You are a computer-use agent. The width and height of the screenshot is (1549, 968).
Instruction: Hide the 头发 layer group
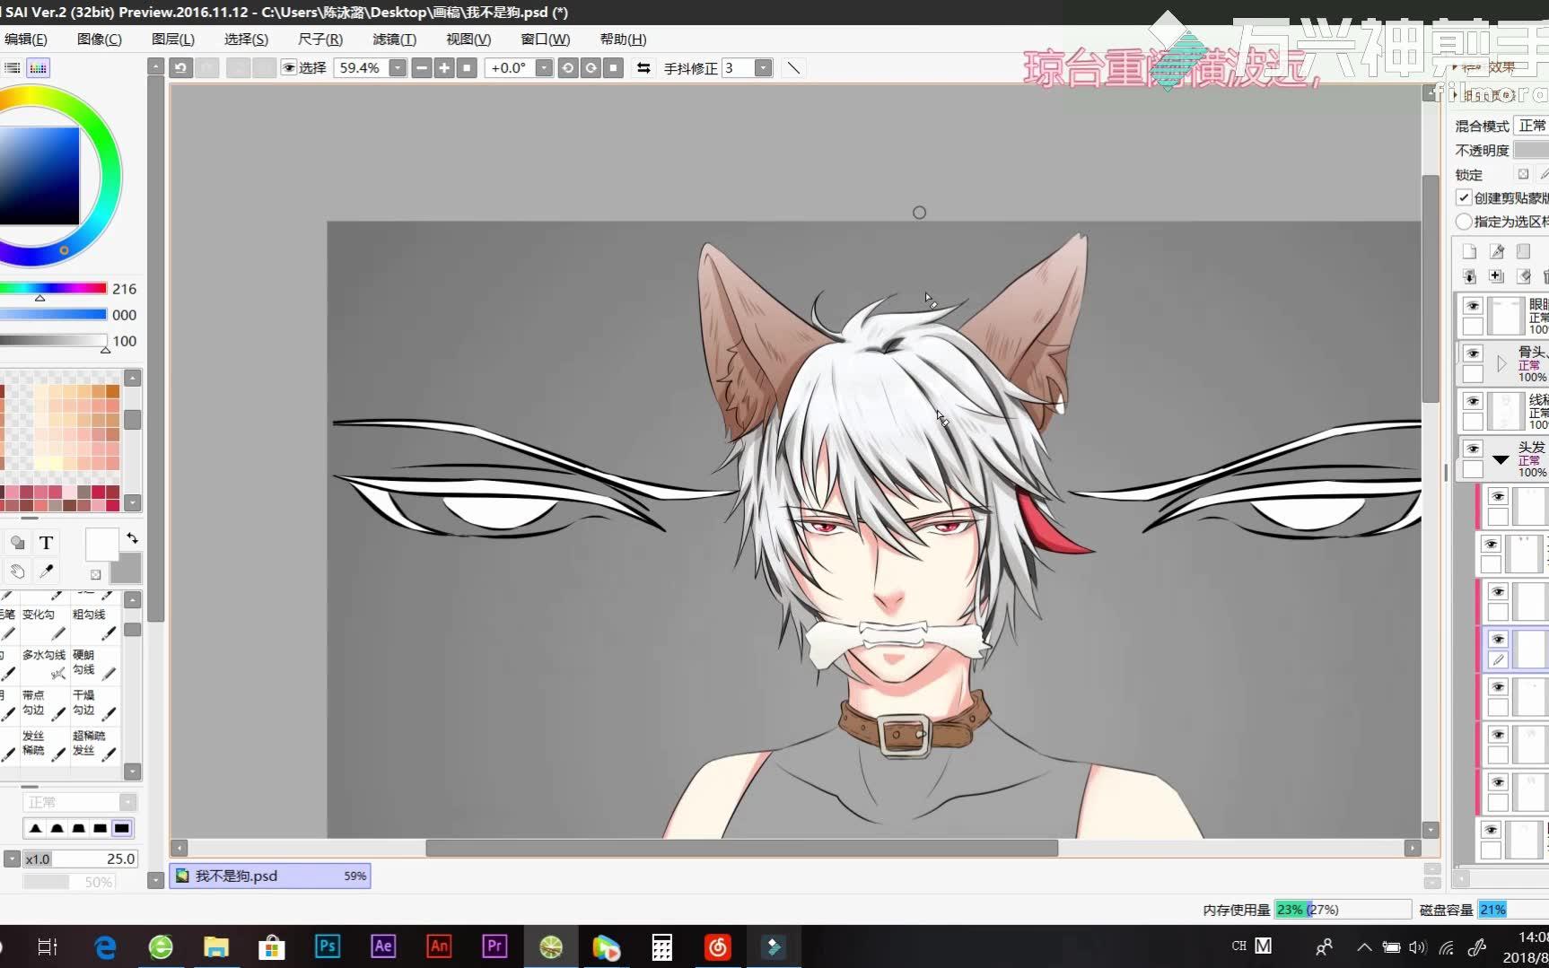point(1473,449)
